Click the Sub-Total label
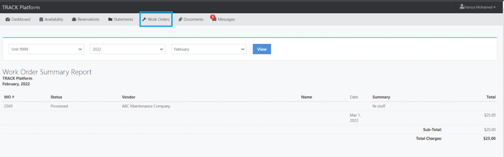Viewport: 504px width, 157px height. point(432,130)
